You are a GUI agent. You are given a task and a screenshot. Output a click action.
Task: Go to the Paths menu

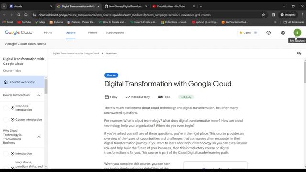click(x=48, y=33)
